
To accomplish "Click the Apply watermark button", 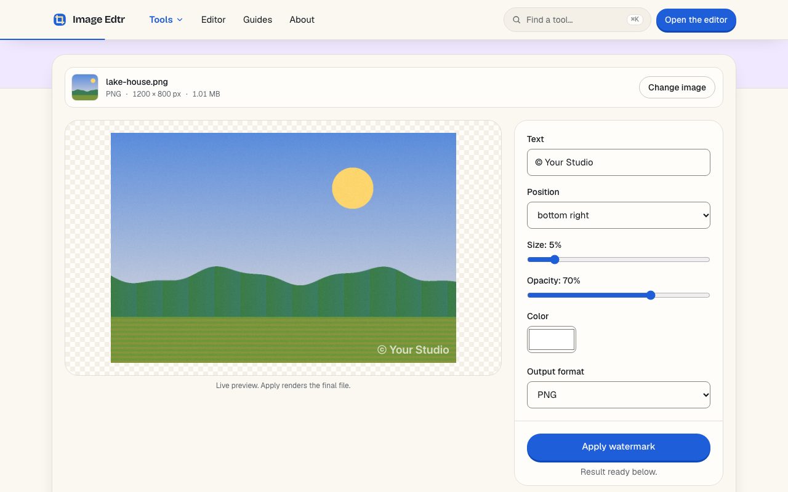I will point(619,447).
